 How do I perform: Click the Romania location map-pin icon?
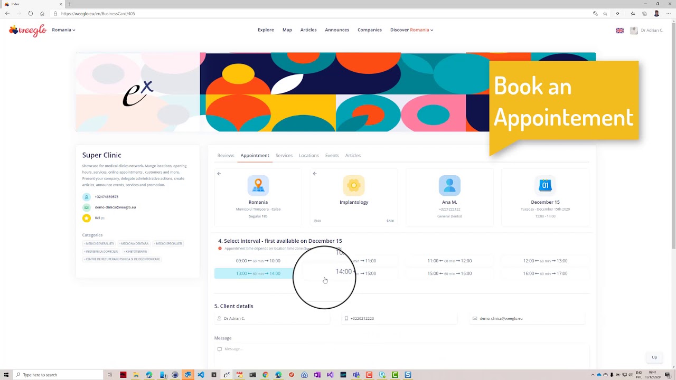(x=258, y=186)
